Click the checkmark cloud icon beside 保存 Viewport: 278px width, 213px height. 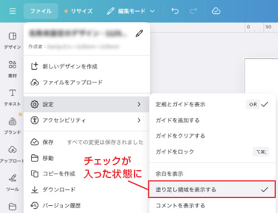point(34,142)
